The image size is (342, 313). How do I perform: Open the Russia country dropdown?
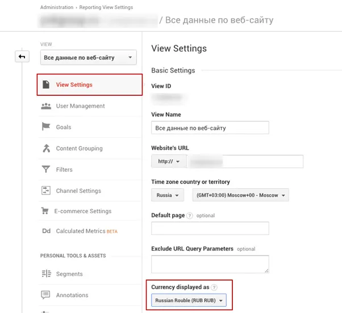(168, 195)
